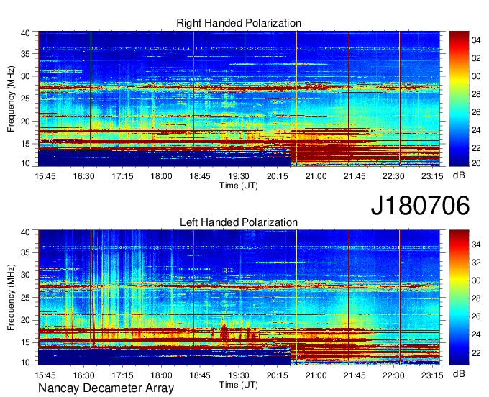Click the 18:45 time tick on Right Handed plot

click(200, 176)
